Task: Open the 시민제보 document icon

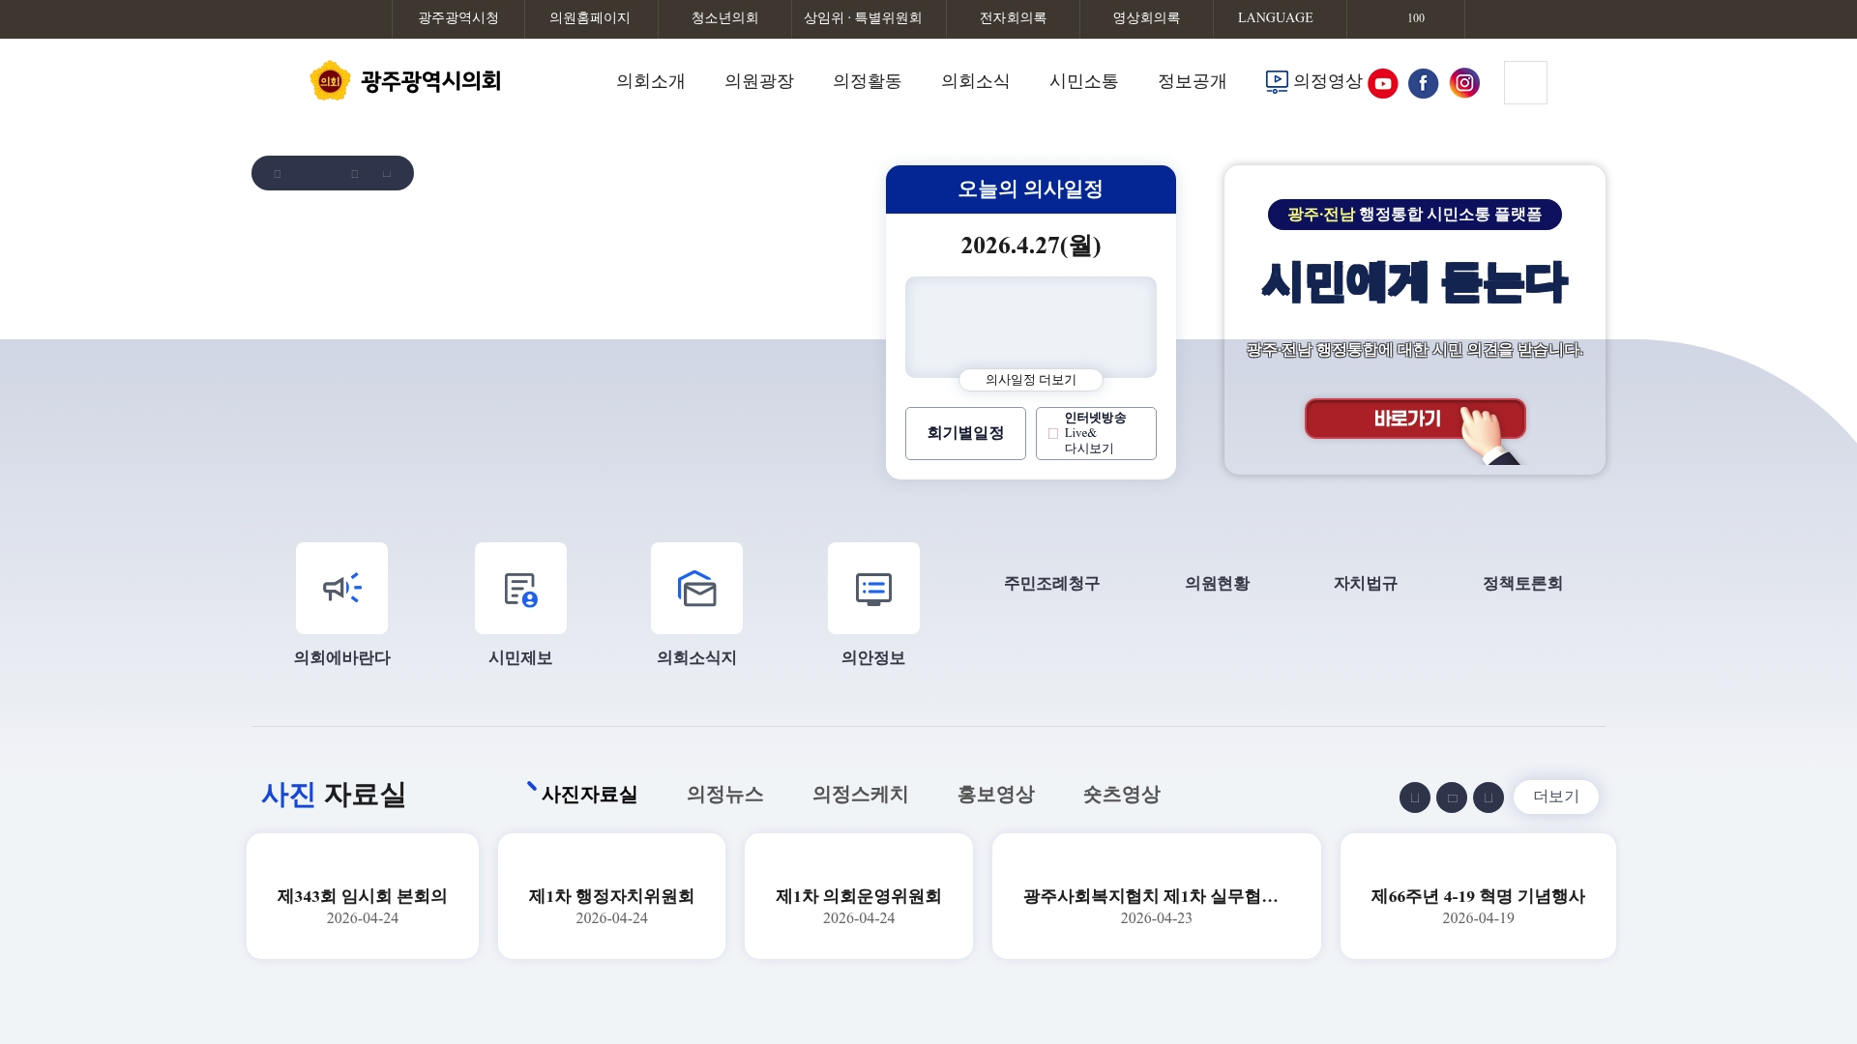Action: click(x=520, y=588)
